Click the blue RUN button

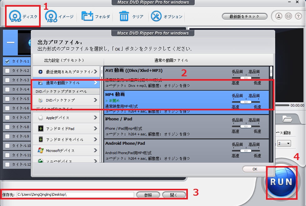click(x=281, y=182)
